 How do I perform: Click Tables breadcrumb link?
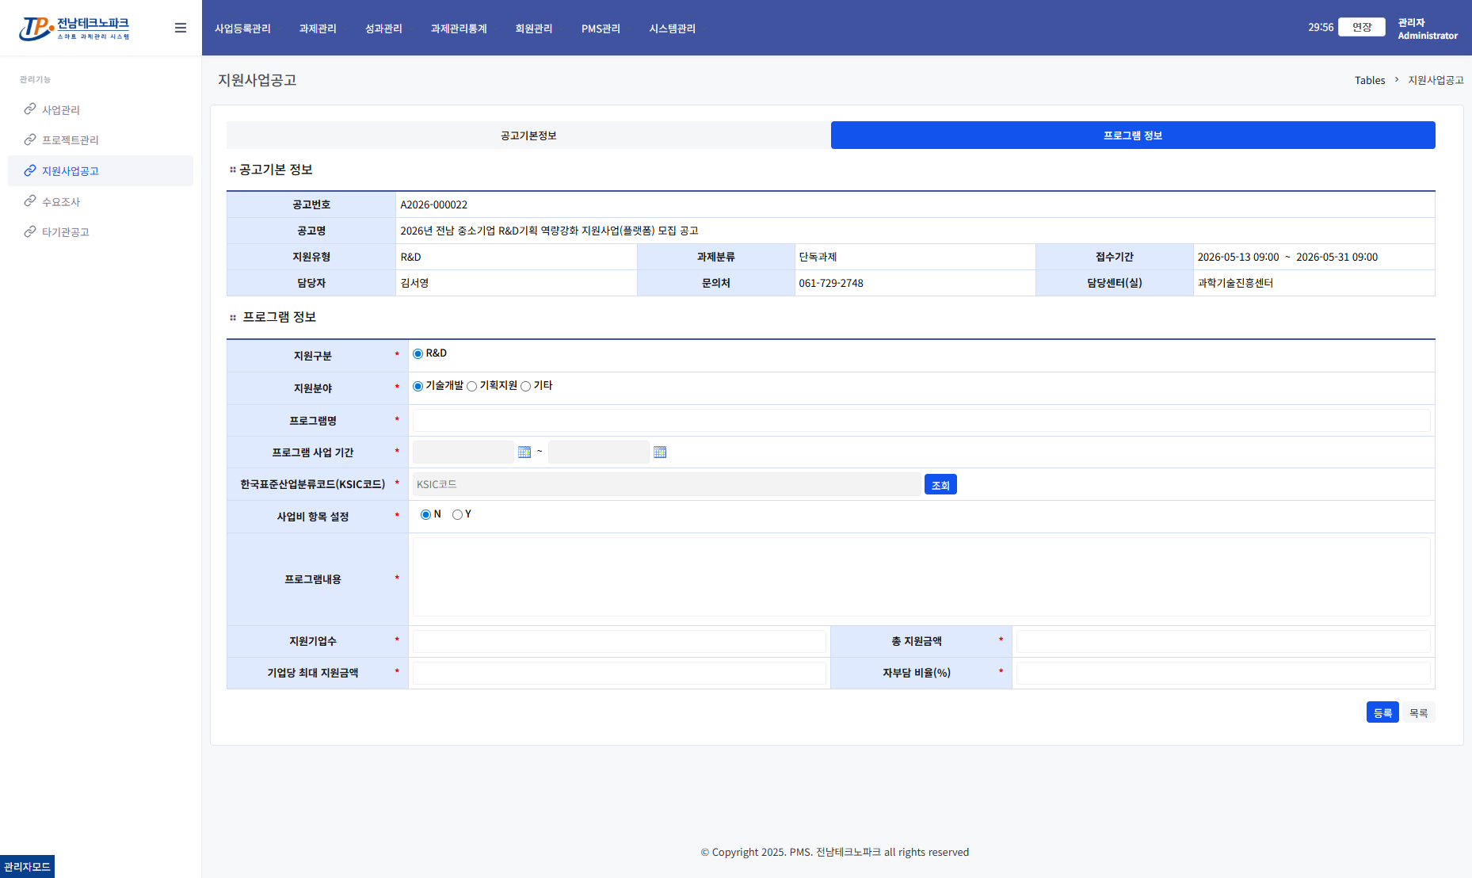[1370, 80]
